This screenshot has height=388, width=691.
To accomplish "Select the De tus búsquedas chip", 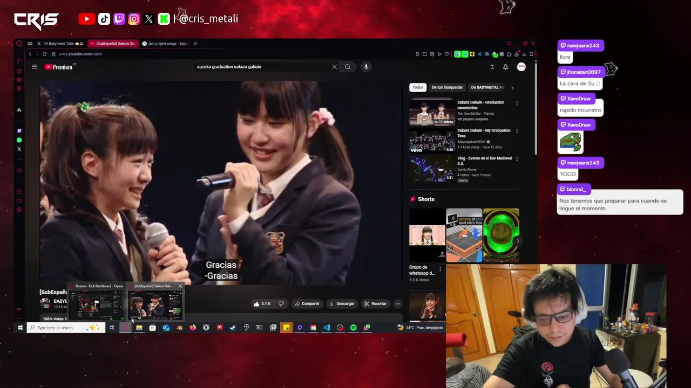I will click(x=447, y=87).
